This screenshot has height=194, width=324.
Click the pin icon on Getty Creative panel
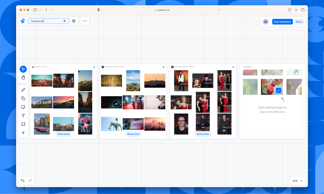point(164,67)
